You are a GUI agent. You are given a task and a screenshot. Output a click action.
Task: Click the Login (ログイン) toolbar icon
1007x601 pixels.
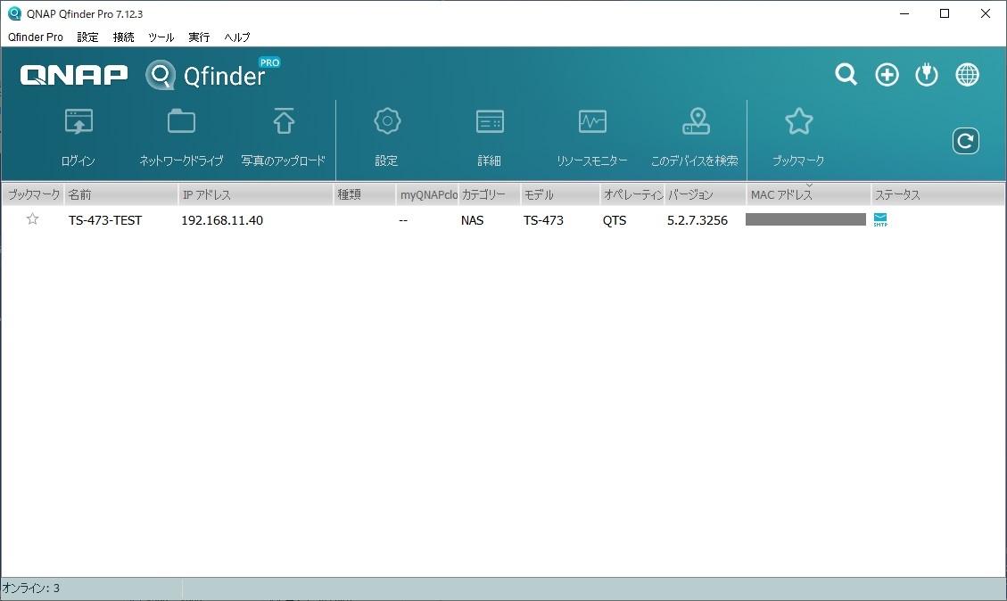tap(78, 121)
